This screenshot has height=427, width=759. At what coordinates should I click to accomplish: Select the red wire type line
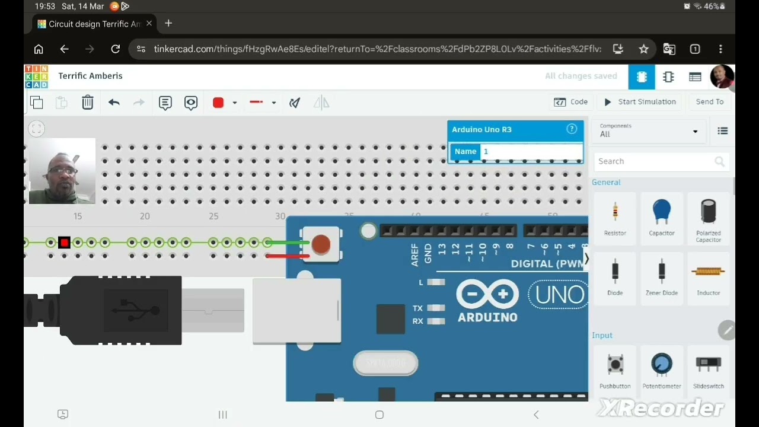[x=256, y=103]
